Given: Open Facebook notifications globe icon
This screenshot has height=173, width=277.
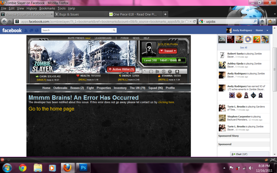Looking at the screenshot, I should pyautogui.click(x=37, y=30).
